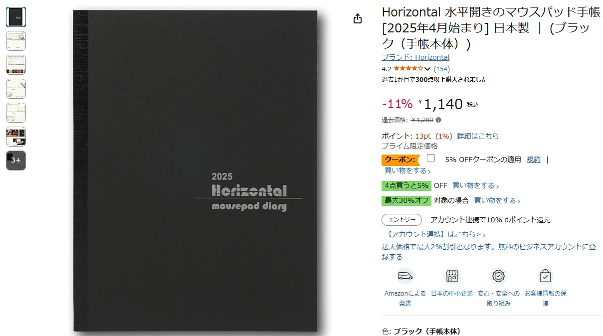Select the first black cover thumbnail
This screenshot has height=336, width=603.
pyautogui.click(x=16, y=17)
